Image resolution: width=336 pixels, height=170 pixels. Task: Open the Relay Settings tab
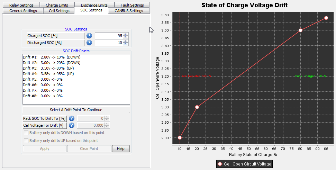(21, 5)
